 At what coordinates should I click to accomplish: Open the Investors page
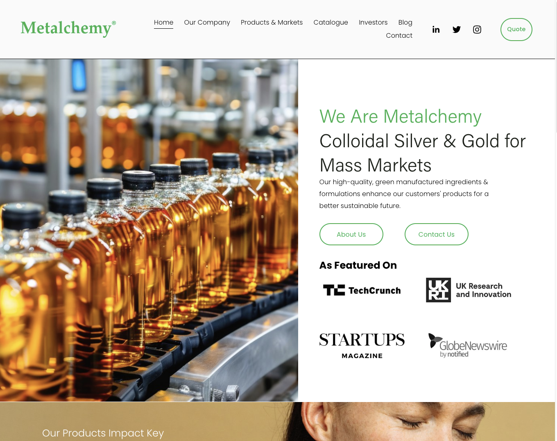point(373,23)
